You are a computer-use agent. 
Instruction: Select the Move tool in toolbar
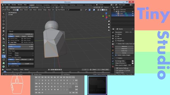click(x=3, y=21)
